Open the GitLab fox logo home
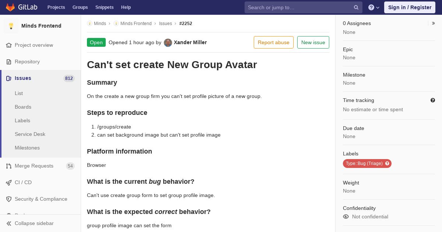Image resolution: width=442 pixels, height=232 pixels. click(10, 7)
